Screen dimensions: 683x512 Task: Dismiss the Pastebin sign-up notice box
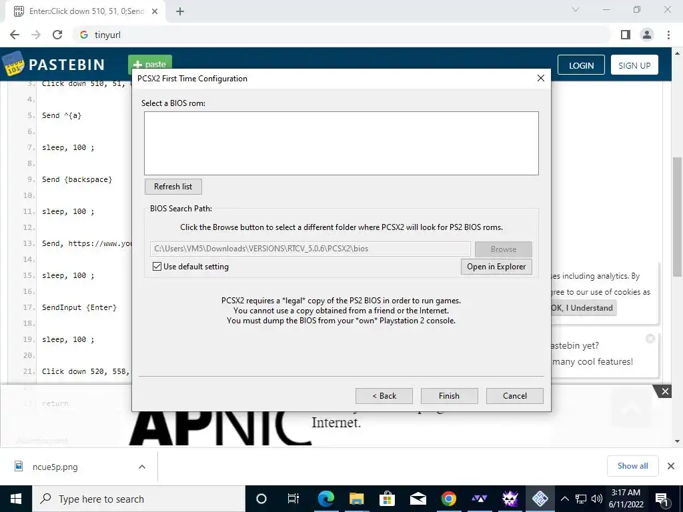point(650,338)
